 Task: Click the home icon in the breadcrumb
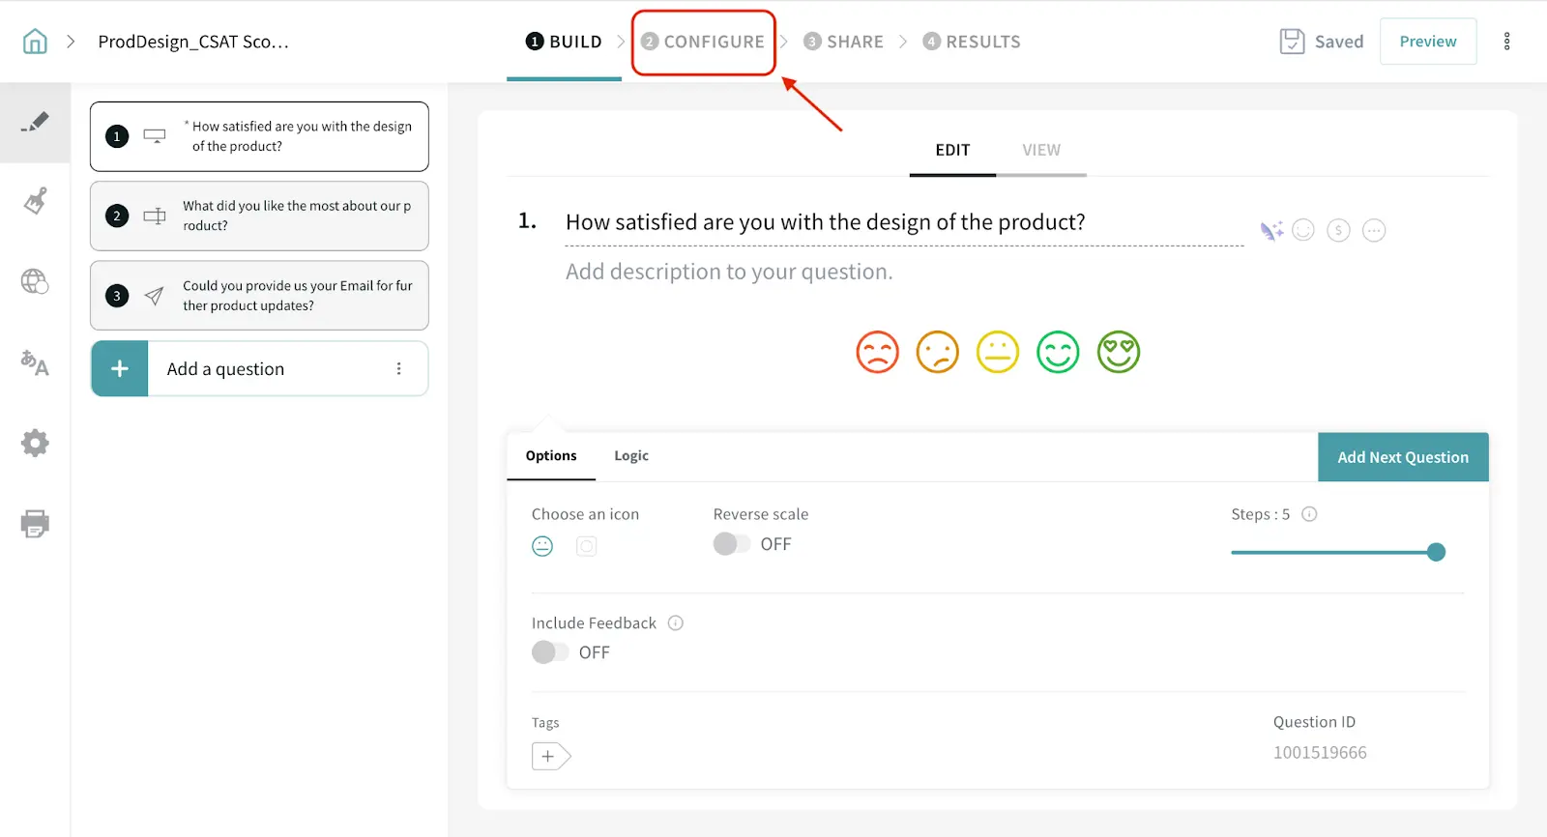click(35, 42)
